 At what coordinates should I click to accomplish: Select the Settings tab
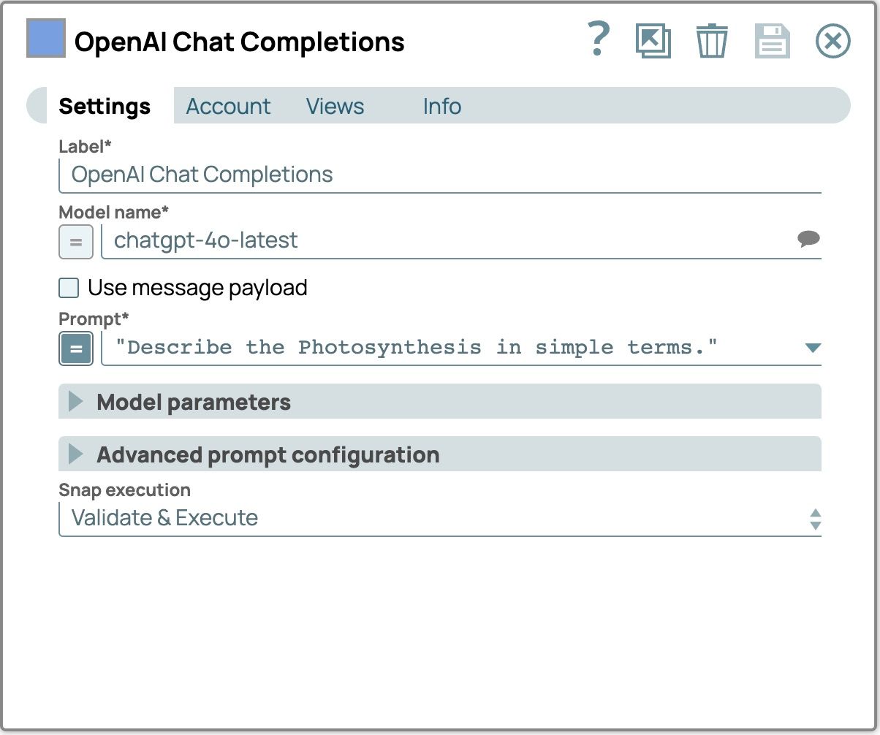pos(105,107)
